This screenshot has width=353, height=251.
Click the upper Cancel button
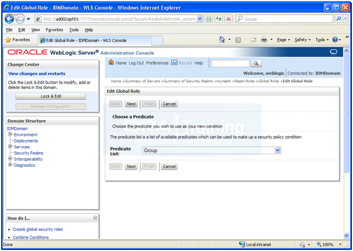tap(169, 104)
